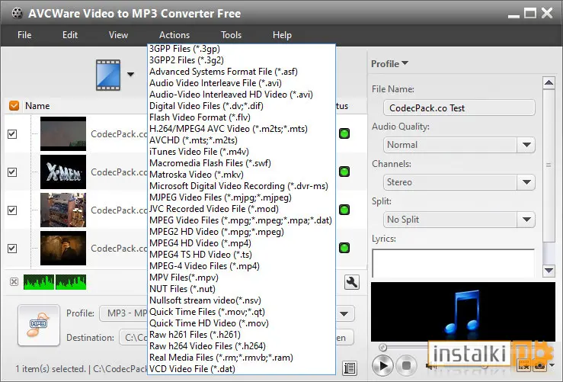Select Flash Video Format (*.flv)
Screen dimensions: 563x382
(x=242, y=117)
